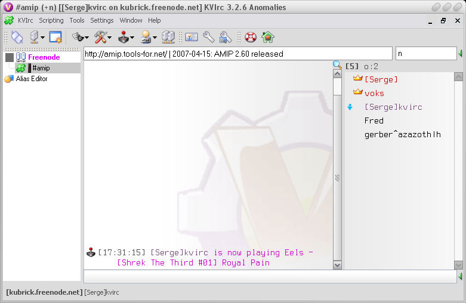Open the identity card toolbar icon
This screenshot has width=466, height=303.
pos(192,37)
